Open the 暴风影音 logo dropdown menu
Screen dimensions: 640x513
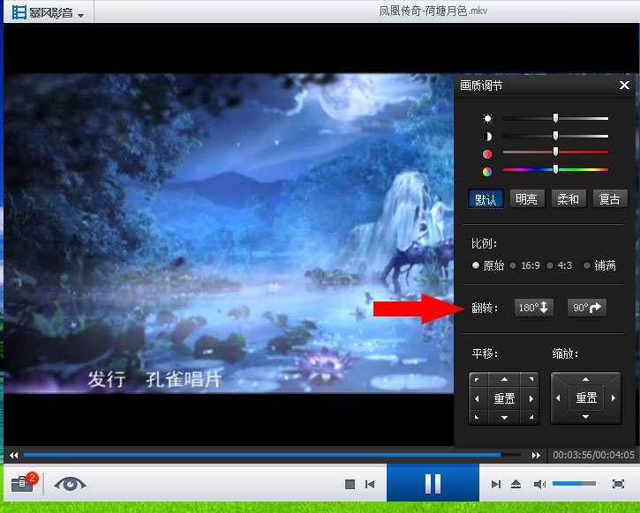49,12
